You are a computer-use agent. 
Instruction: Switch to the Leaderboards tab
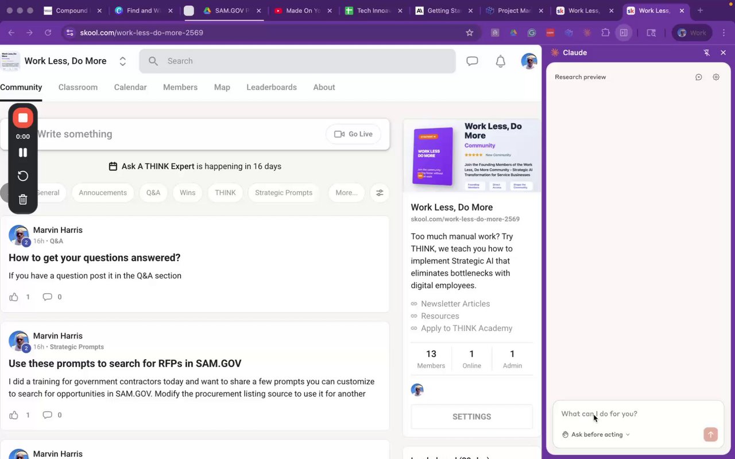[272, 87]
